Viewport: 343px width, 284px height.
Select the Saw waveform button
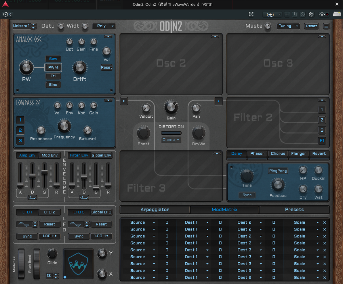[53, 59]
